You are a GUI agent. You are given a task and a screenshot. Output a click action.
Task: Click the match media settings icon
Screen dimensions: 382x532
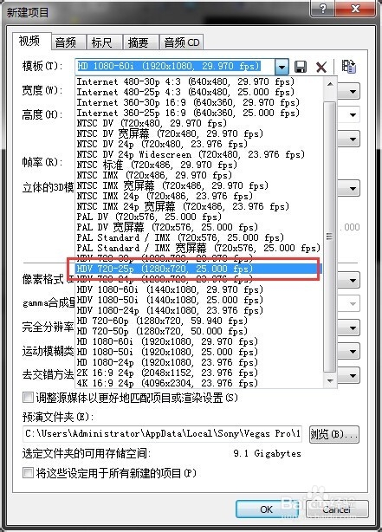tap(348, 67)
